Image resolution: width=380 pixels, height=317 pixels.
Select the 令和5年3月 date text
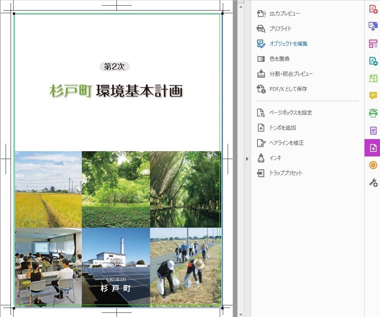click(x=116, y=279)
